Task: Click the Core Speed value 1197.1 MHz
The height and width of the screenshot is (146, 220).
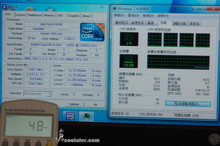Action: tap(36, 70)
